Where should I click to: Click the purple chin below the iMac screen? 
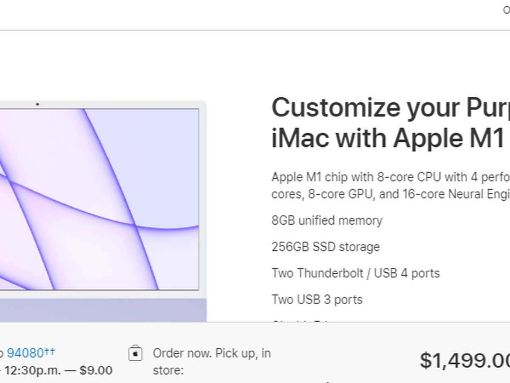pos(102,310)
